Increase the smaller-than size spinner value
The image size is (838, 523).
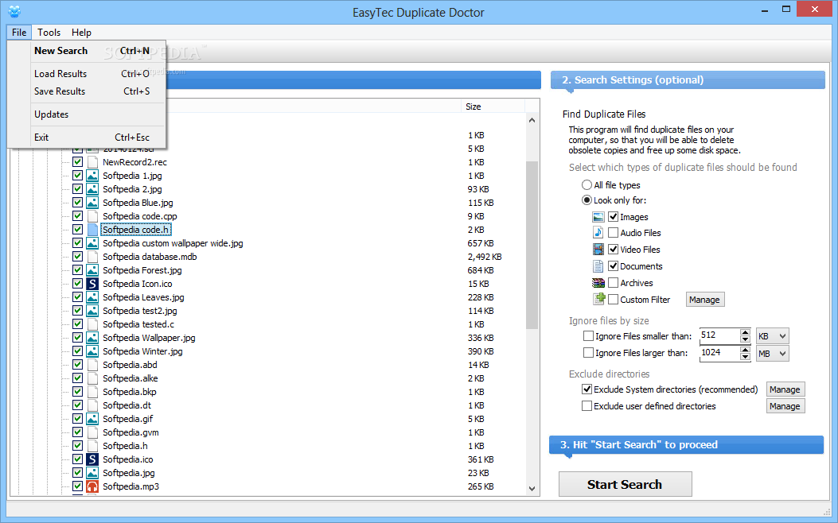(745, 332)
